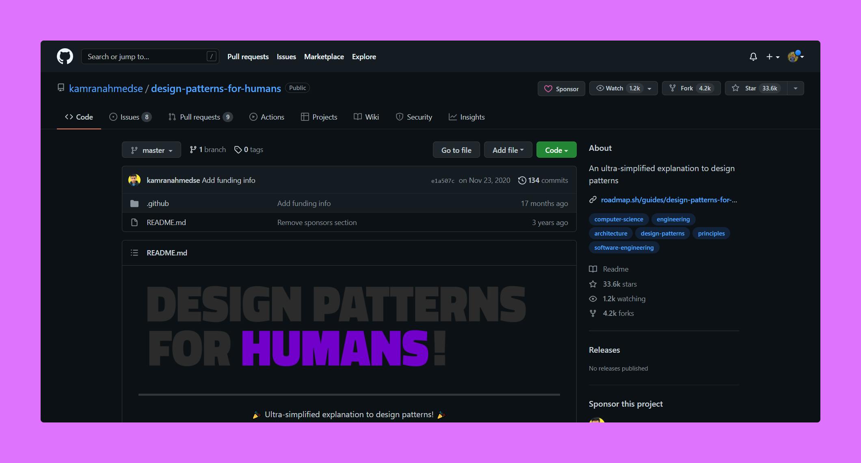This screenshot has width=861, height=463.
Task: Open the Security tab
Action: point(414,117)
